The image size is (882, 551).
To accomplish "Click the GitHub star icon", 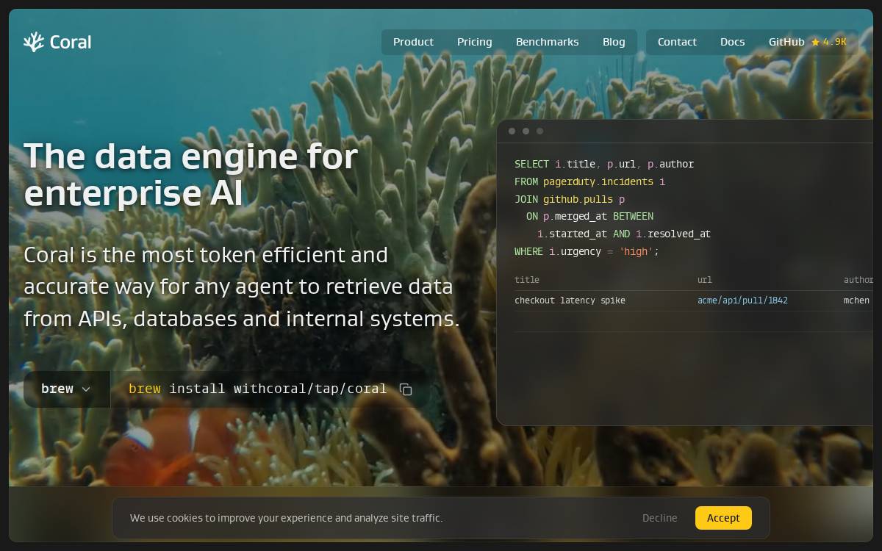I will tap(815, 43).
